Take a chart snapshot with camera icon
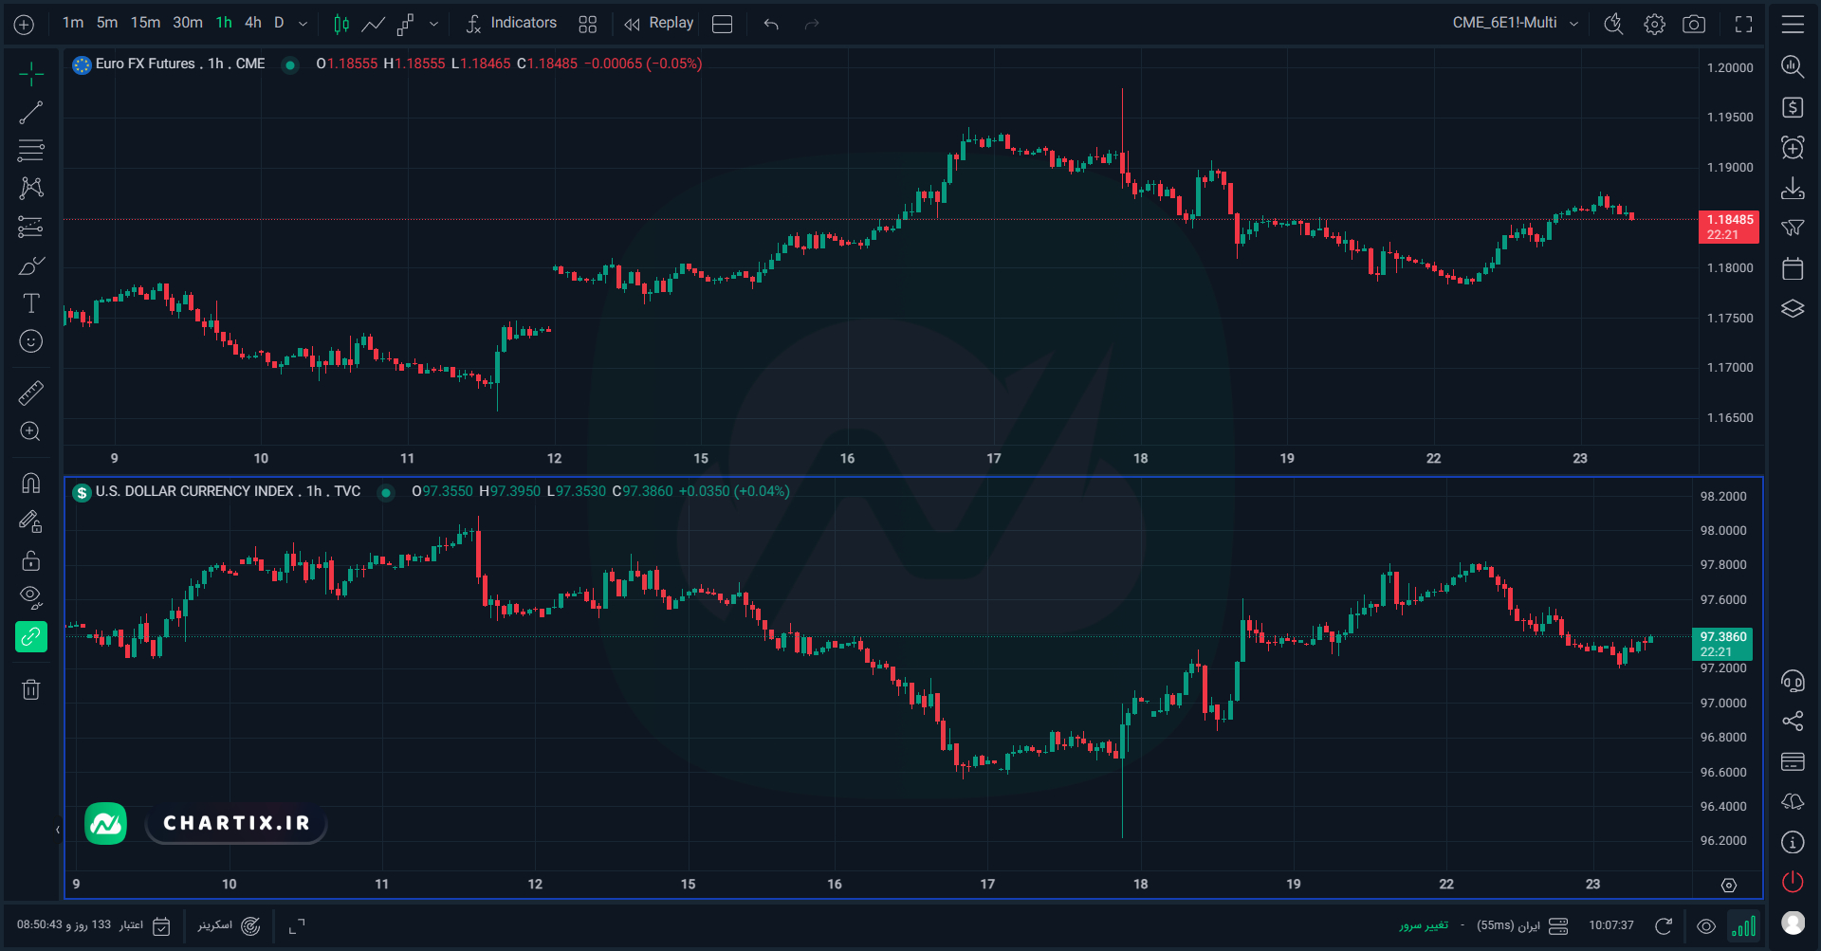This screenshot has width=1821, height=951. [x=1694, y=24]
